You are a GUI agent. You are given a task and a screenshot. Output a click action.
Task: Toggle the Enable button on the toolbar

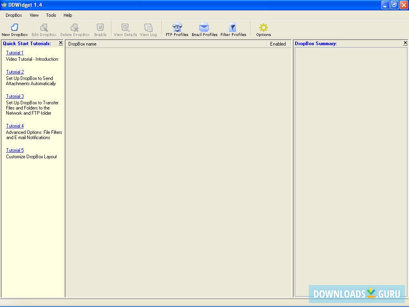pos(100,29)
